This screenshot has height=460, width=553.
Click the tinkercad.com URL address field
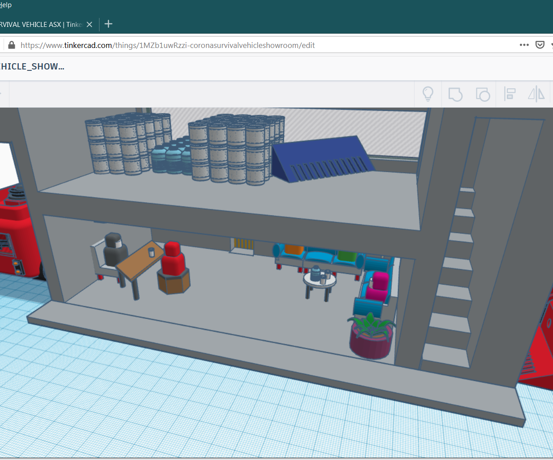click(168, 45)
